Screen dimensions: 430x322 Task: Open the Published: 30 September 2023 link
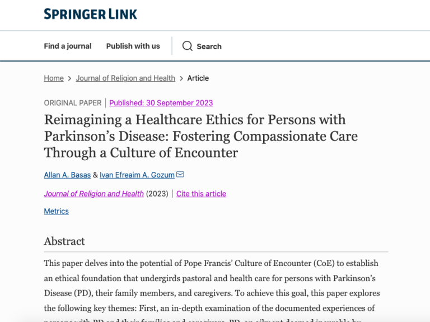tap(161, 103)
